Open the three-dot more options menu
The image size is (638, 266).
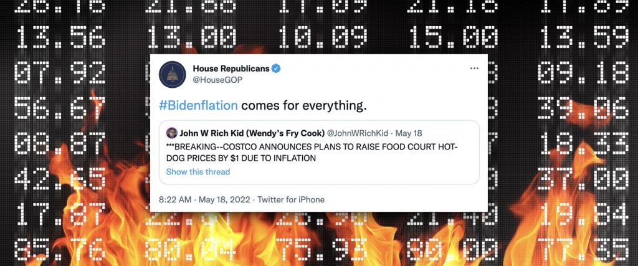(x=474, y=69)
